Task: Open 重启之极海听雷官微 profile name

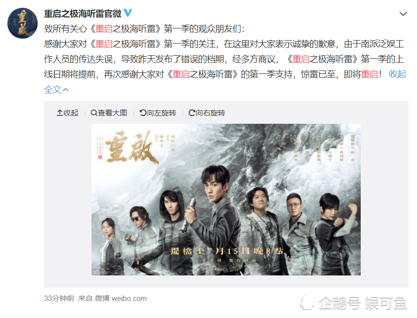Action: point(82,13)
